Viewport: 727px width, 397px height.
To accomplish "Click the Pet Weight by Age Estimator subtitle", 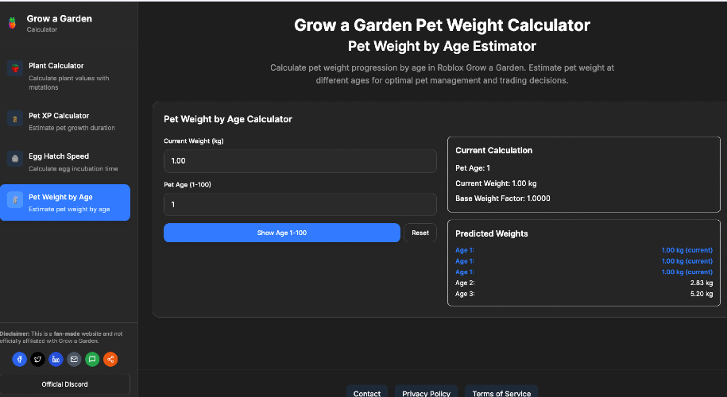I will pos(442,46).
